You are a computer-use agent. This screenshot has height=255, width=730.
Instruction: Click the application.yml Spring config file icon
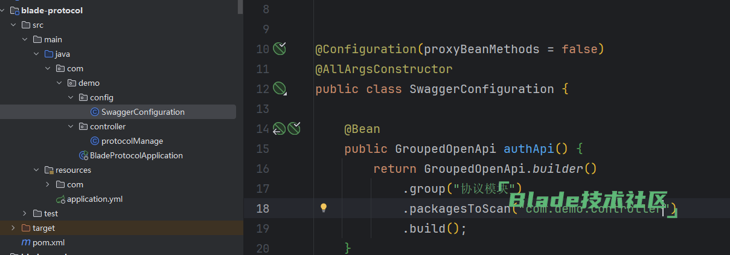pyautogui.click(x=60, y=199)
